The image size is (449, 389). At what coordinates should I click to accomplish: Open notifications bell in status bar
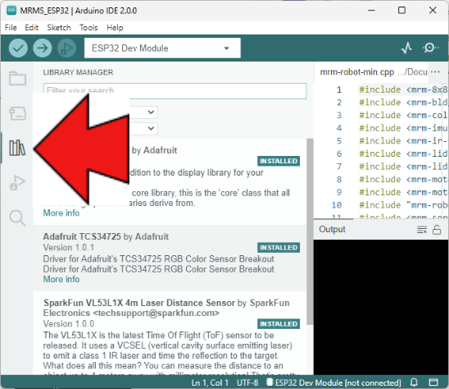[x=414, y=382]
